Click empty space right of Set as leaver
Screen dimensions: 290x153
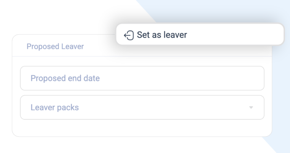pos(235,35)
